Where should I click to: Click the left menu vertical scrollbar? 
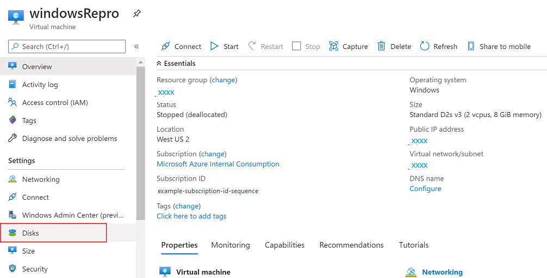point(140,141)
